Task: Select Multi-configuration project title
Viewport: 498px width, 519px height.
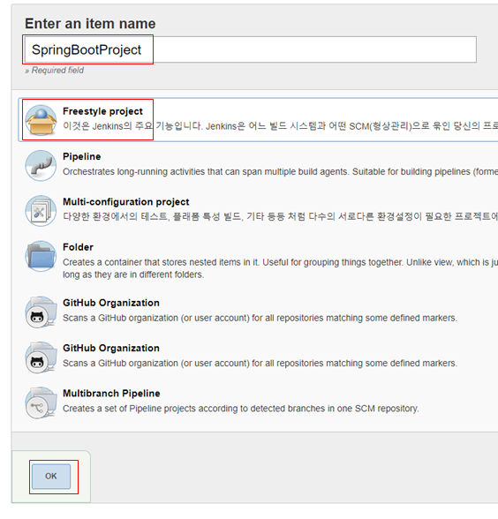Action: [x=125, y=202]
